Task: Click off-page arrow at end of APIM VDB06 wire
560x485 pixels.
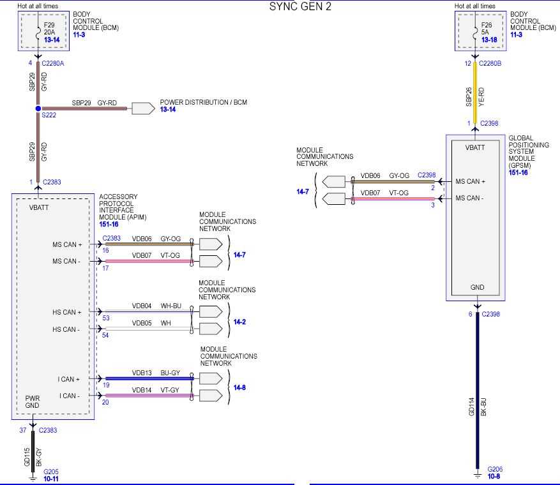Action: click(x=211, y=244)
